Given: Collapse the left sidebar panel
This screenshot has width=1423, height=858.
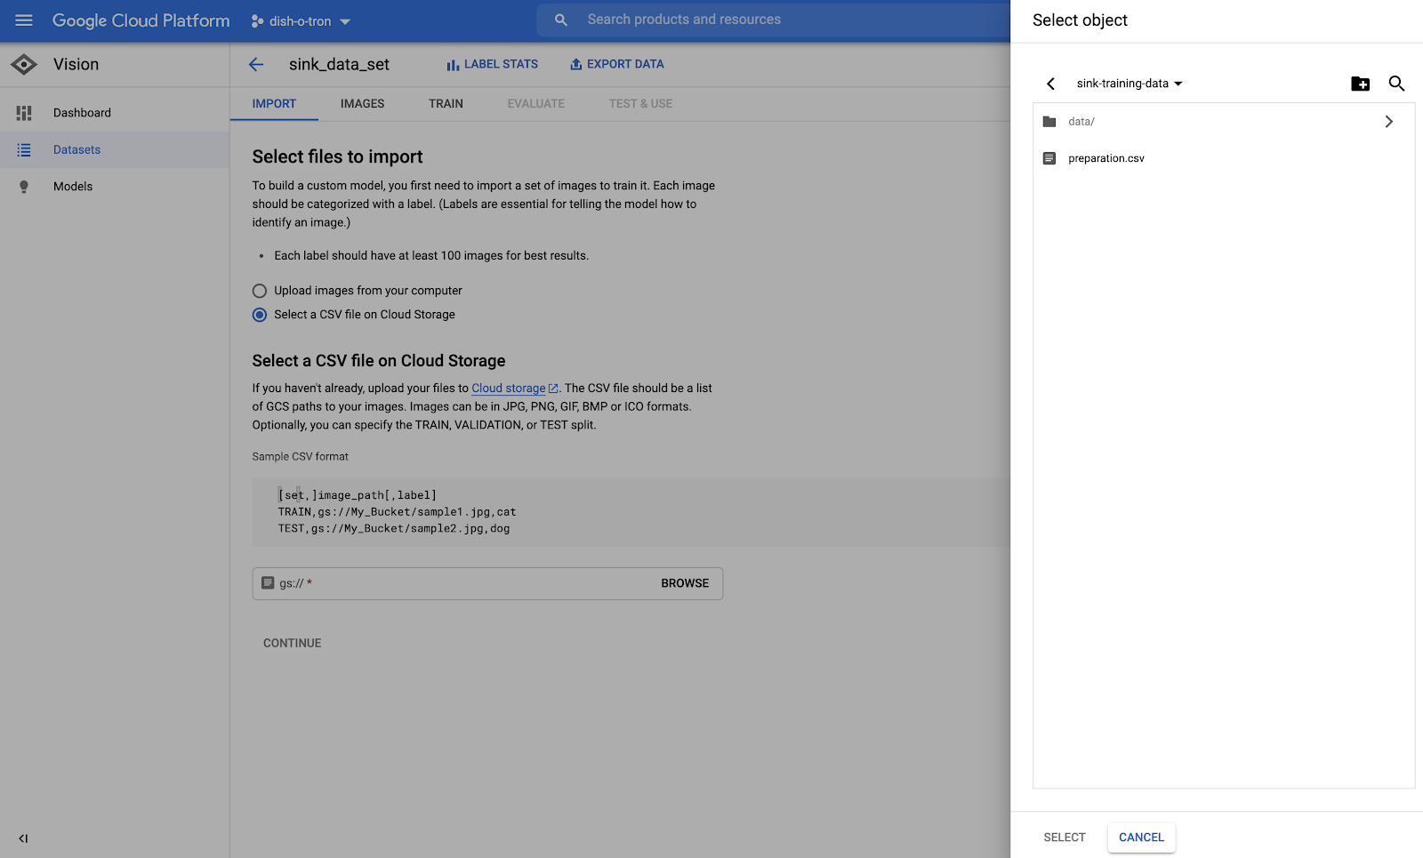Looking at the screenshot, I should pyautogui.click(x=23, y=838).
